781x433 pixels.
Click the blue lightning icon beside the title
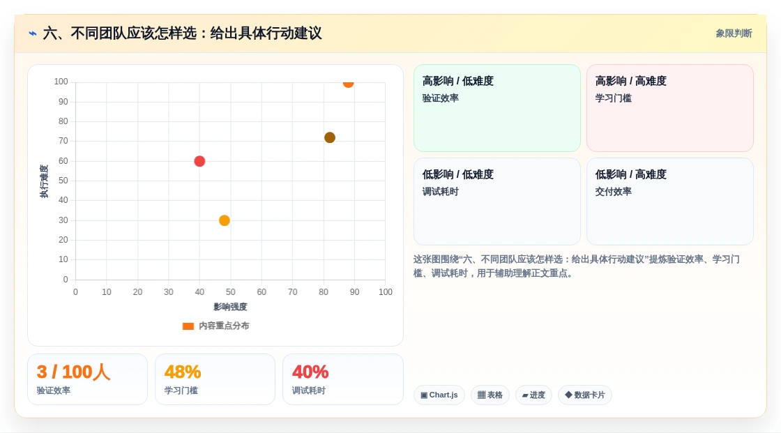point(33,33)
